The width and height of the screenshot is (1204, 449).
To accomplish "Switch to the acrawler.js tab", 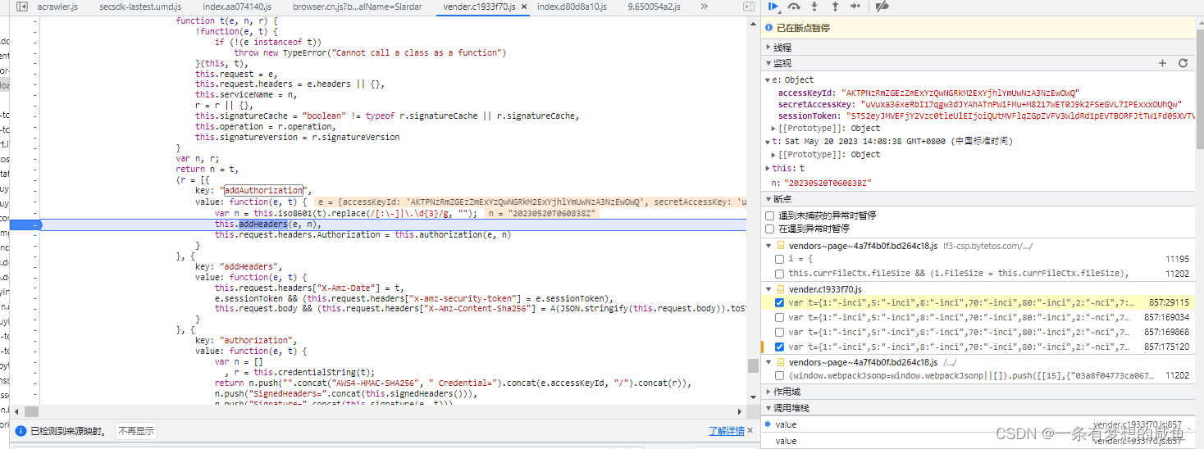I will pyautogui.click(x=57, y=7).
